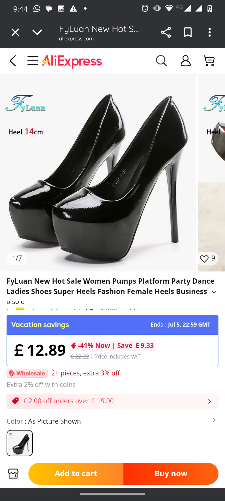The width and height of the screenshot is (225, 501).
Task: Go back with the AliExpress back arrow
Action: (x=13, y=61)
